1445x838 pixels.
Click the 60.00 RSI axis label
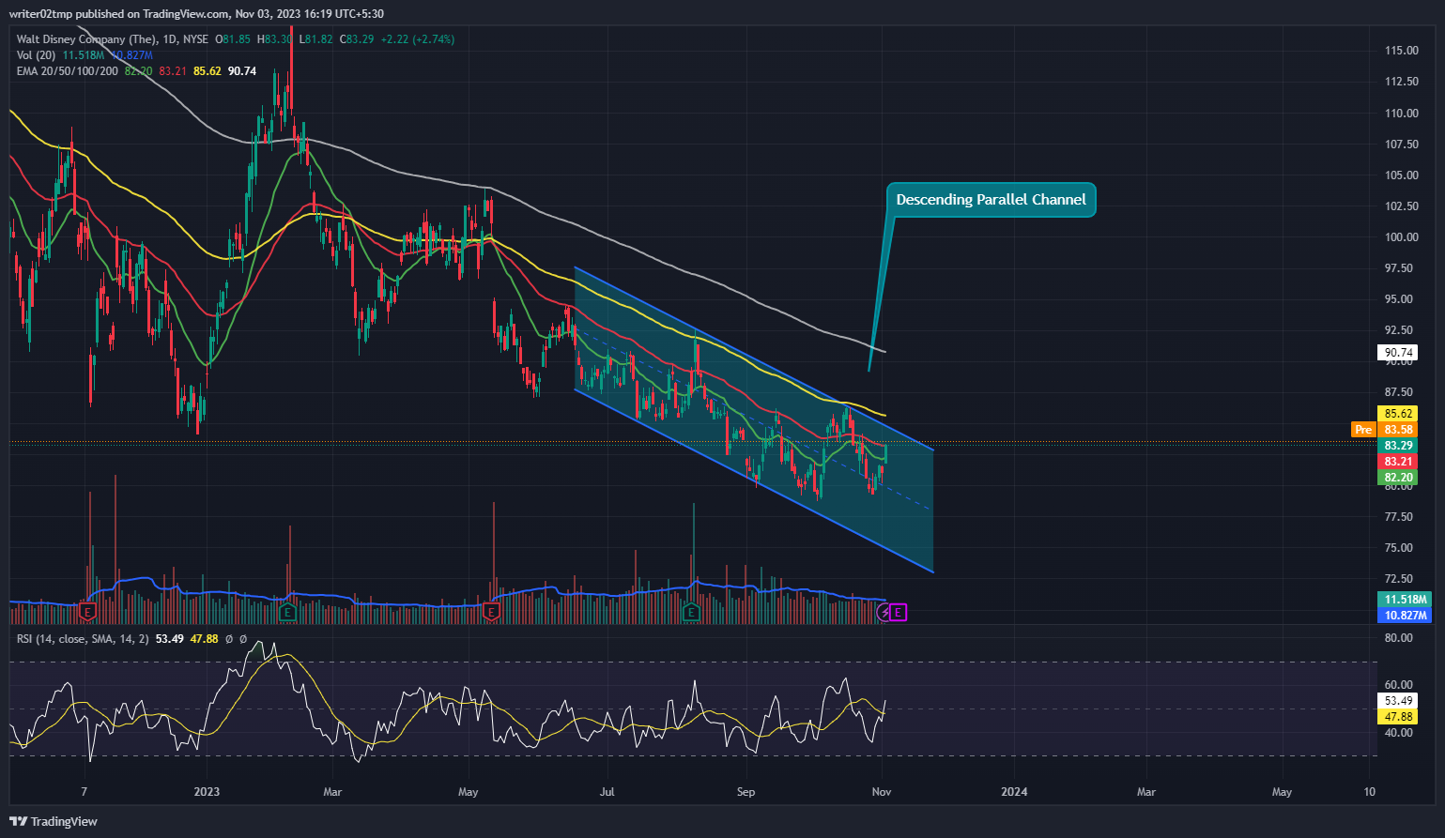(1399, 685)
